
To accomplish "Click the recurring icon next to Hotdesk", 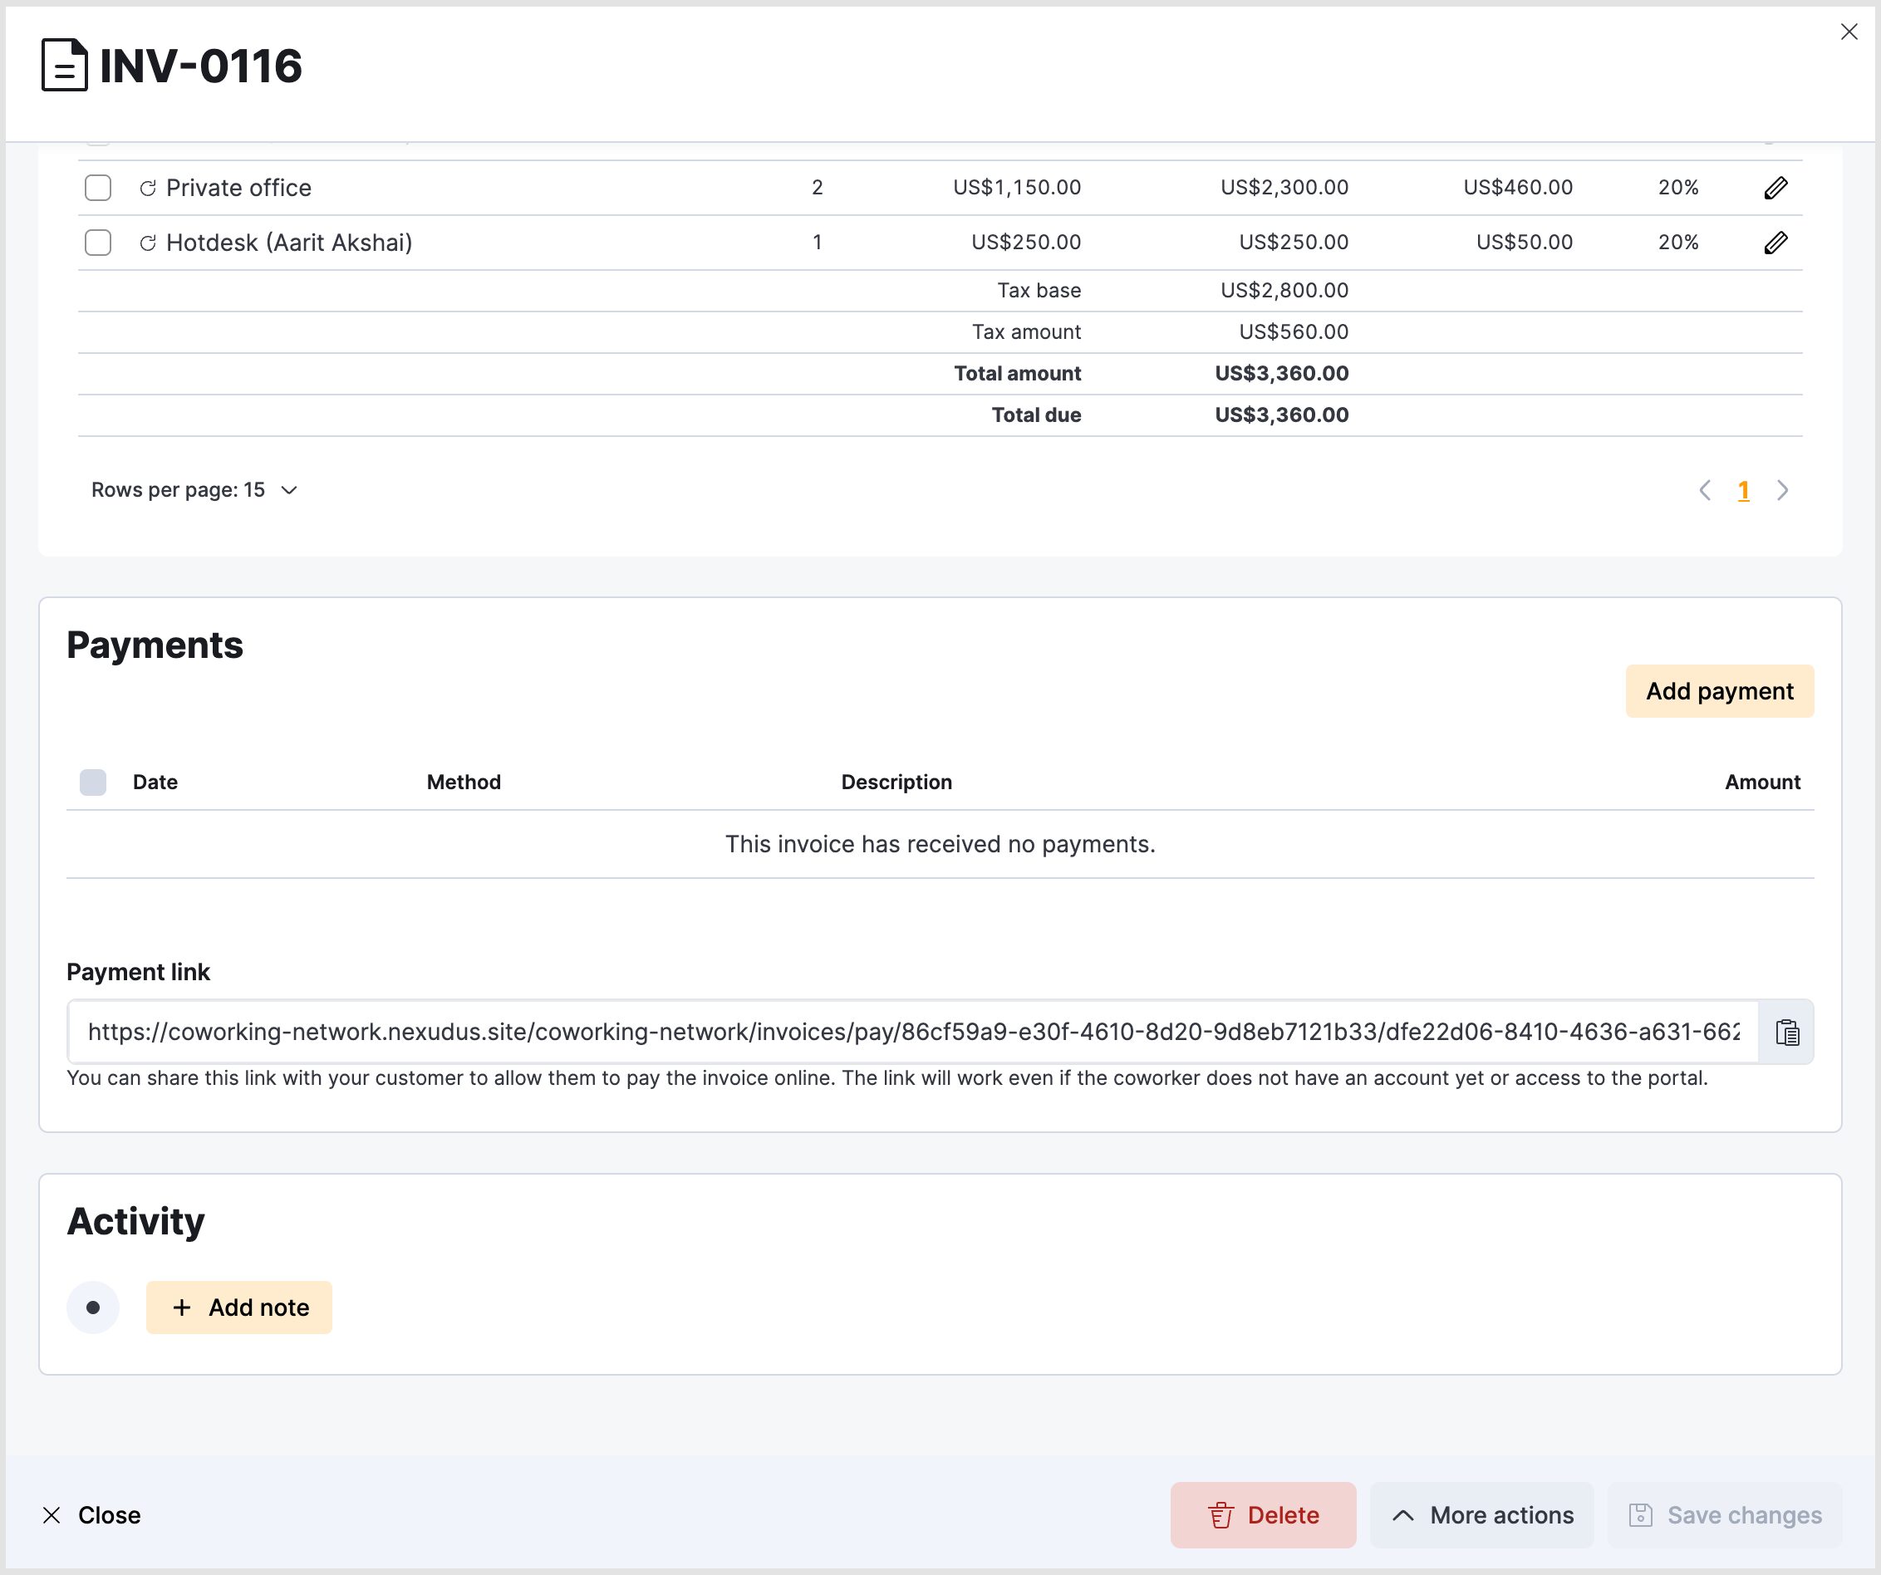I will 148,243.
